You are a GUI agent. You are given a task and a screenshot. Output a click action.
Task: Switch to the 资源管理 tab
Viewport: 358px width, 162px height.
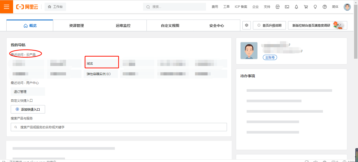click(x=77, y=26)
